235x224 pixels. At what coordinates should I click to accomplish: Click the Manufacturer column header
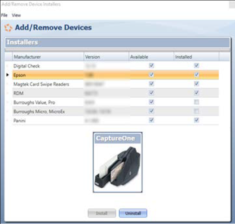coord(48,57)
